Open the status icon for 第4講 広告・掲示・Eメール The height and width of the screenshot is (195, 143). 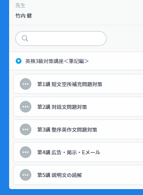coord(26,152)
